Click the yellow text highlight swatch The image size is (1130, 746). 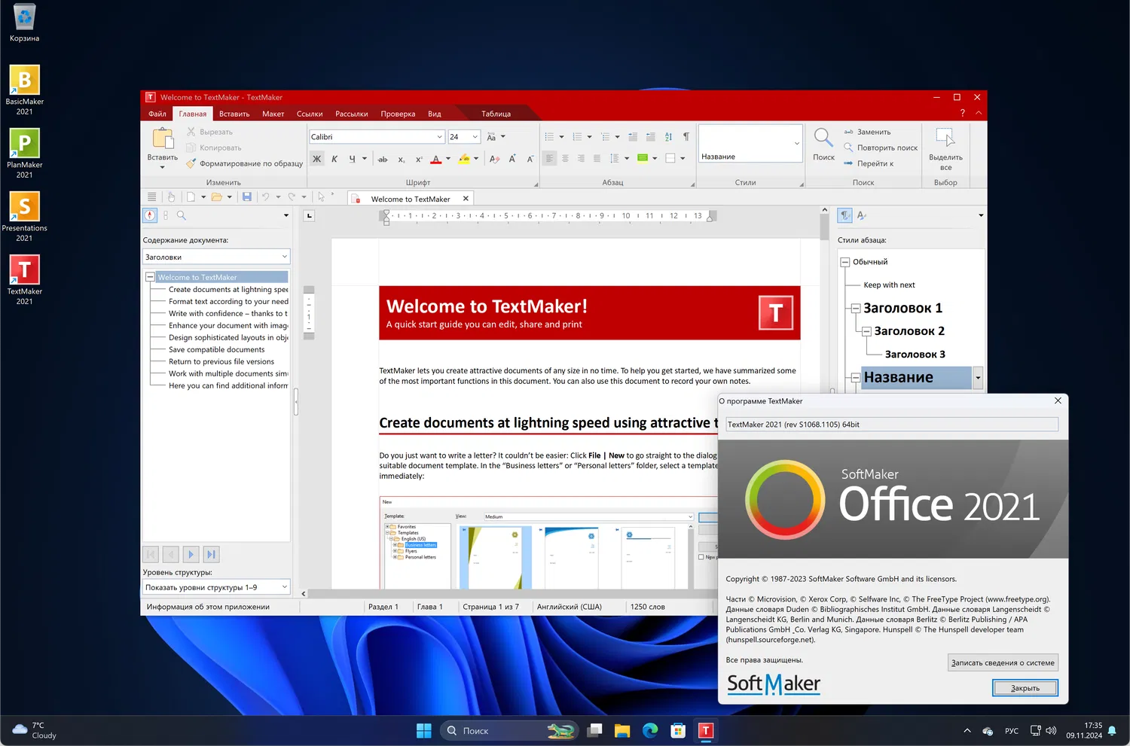[464, 159]
